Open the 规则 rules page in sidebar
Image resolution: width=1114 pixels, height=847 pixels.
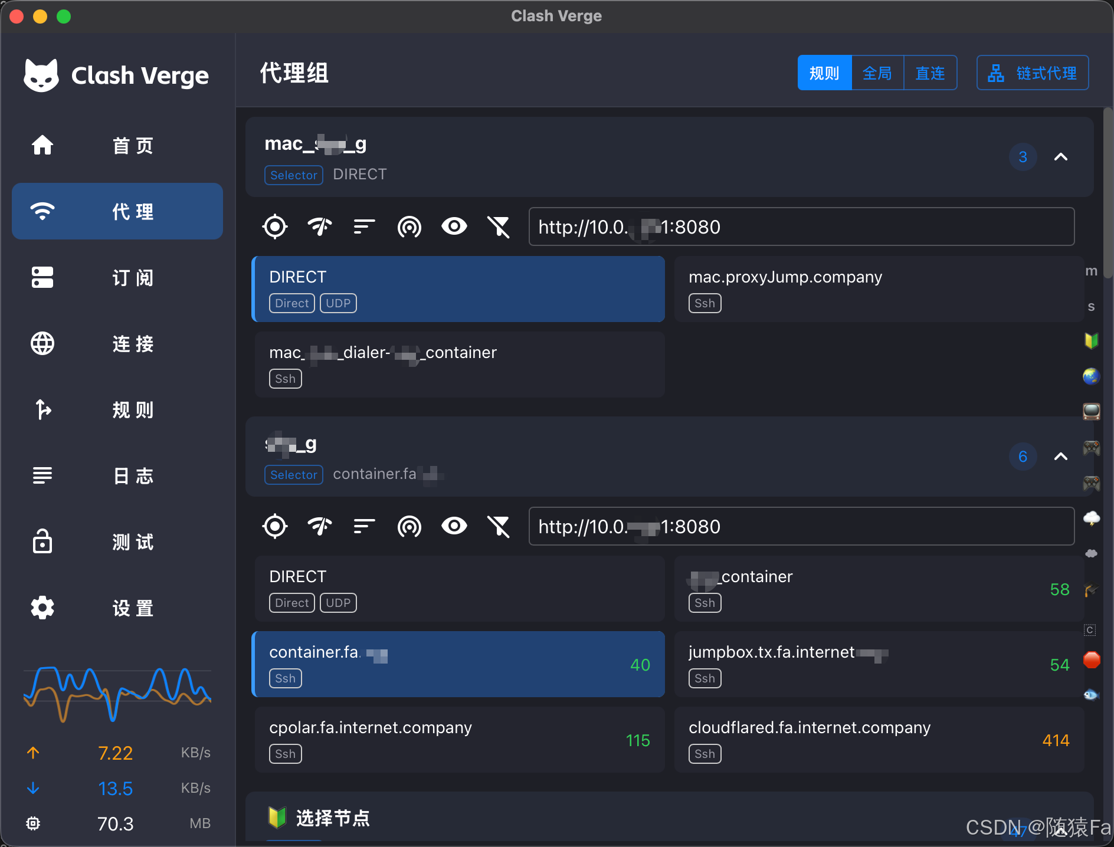pos(117,409)
